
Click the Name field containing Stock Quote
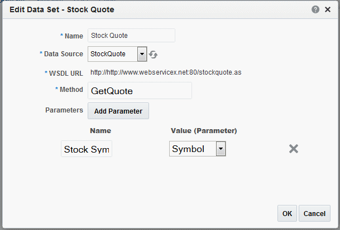click(131, 36)
